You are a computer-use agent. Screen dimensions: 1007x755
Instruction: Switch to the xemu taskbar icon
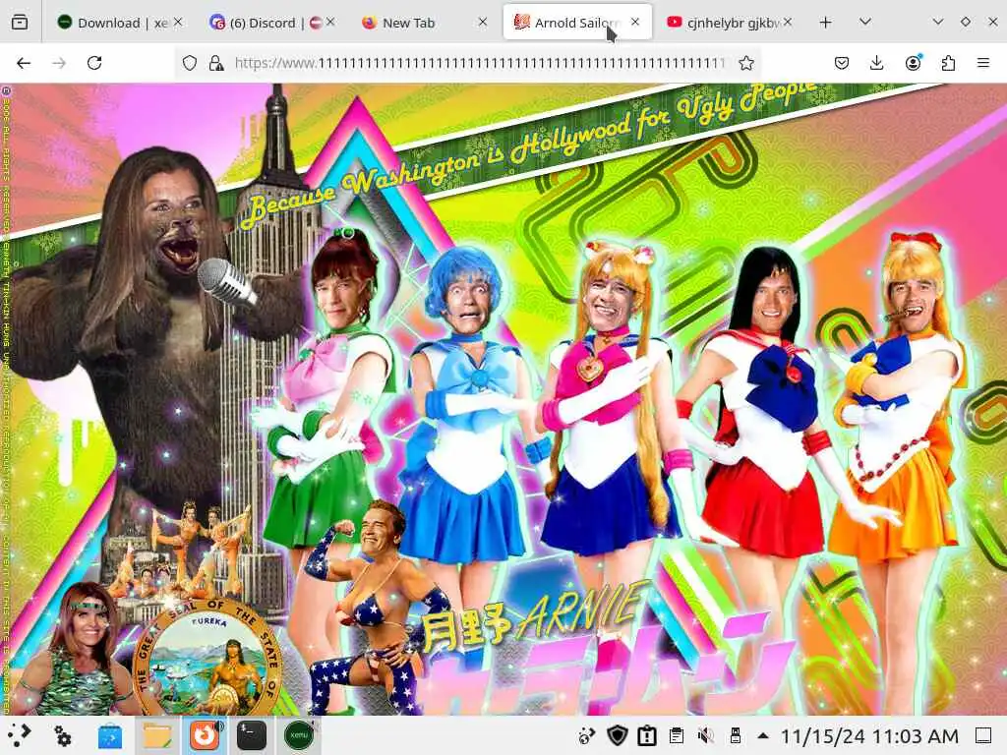[x=299, y=735]
